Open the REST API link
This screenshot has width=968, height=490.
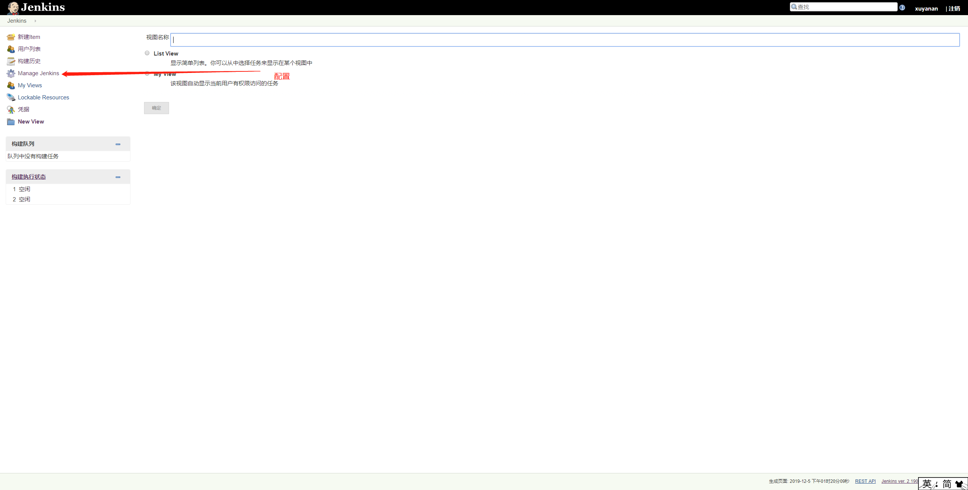pyautogui.click(x=865, y=481)
